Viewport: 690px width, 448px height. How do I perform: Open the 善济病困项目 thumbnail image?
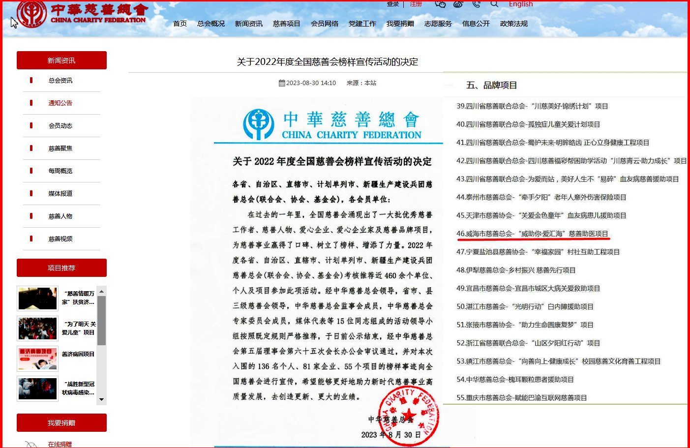(38, 358)
